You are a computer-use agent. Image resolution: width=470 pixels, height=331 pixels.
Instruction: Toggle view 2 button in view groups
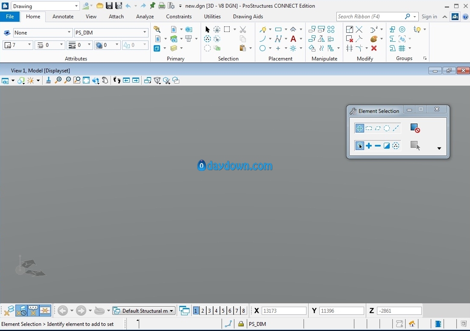pyautogui.click(x=203, y=311)
